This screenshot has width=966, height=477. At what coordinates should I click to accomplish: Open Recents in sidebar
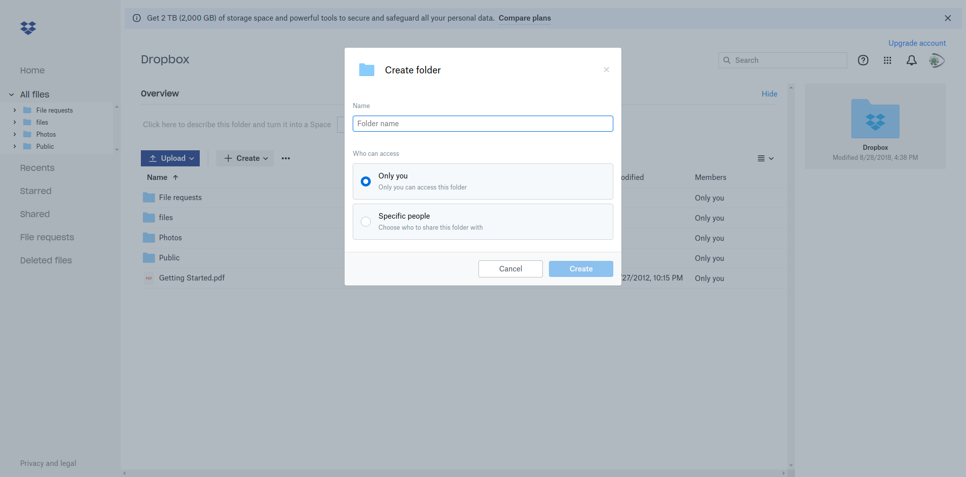coord(37,168)
